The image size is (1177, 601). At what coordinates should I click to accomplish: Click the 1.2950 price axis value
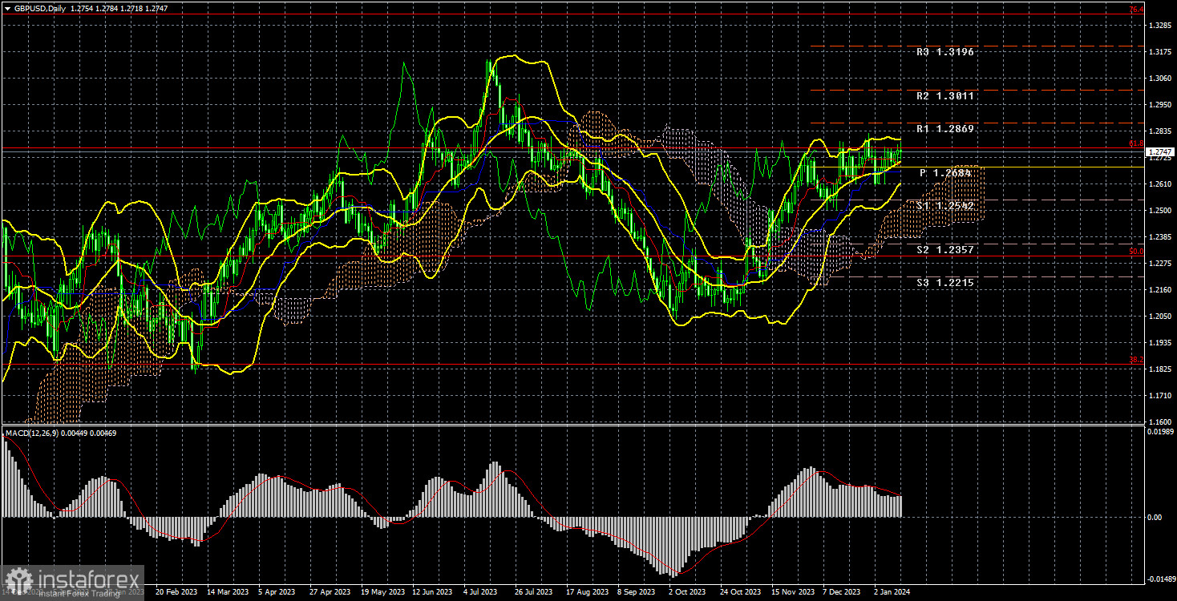click(x=1159, y=105)
